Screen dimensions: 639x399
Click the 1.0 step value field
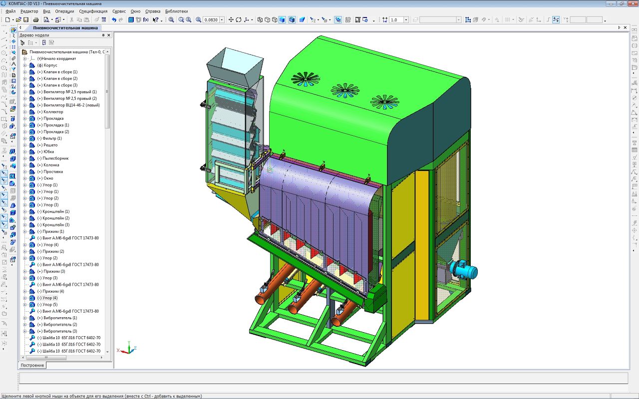pyautogui.click(x=395, y=20)
